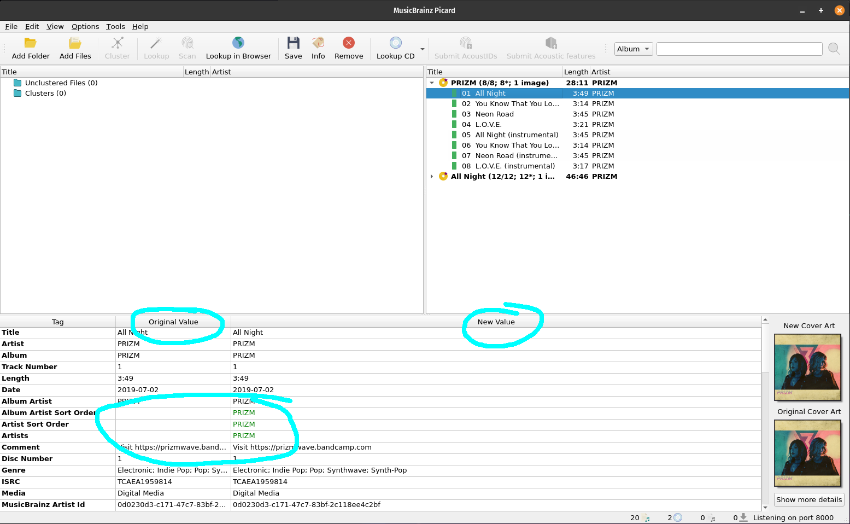Select the Unclustered Files folder

coord(61,83)
